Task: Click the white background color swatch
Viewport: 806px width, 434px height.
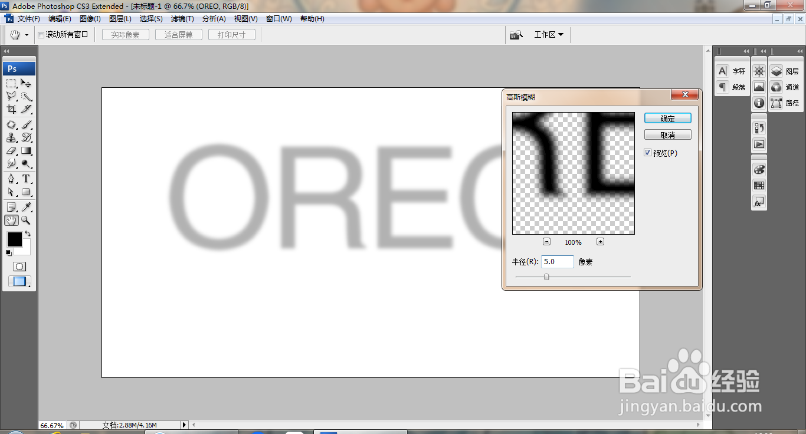Action: click(x=25, y=250)
